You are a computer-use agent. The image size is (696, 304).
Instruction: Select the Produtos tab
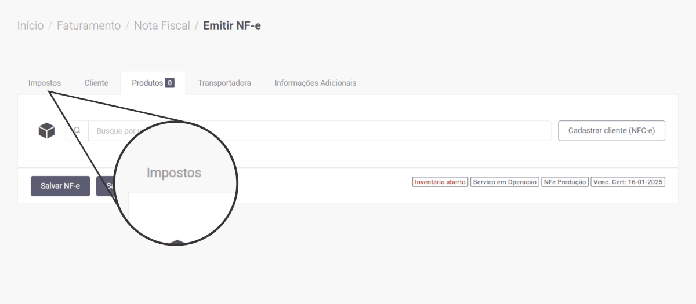point(153,83)
